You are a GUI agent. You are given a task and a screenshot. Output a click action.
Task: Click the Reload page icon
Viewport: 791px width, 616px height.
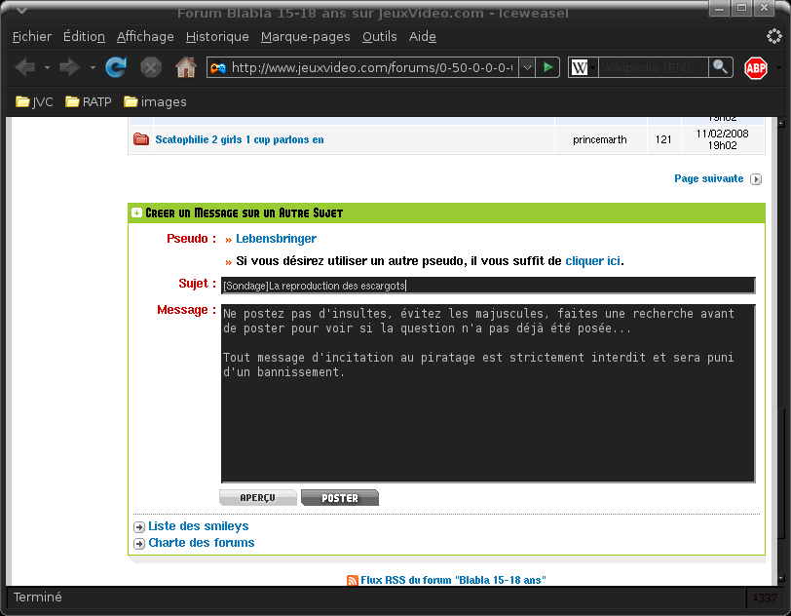click(x=116, y=67)
